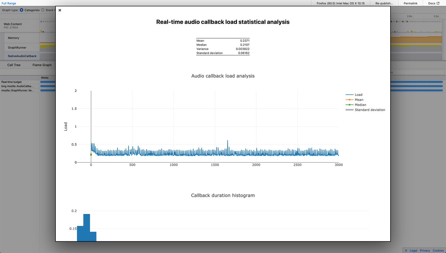Click the Full Range breadcrumb
Screen dimensions: 446x253
9,3
